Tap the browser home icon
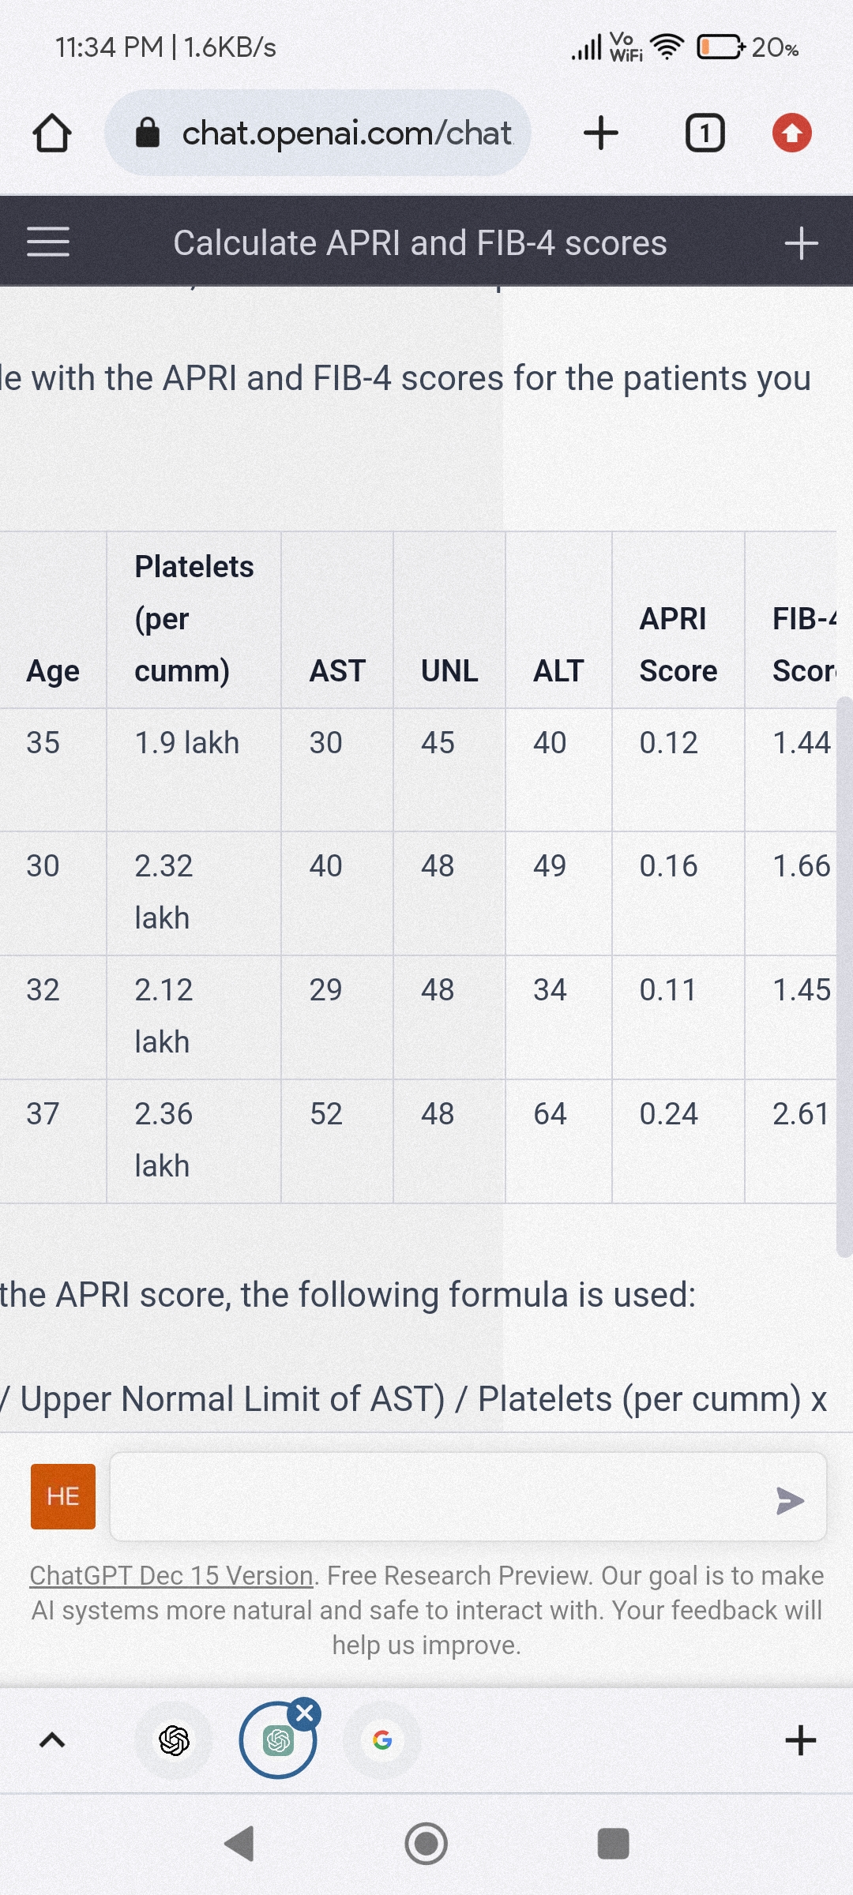853x1895 pixels. 52,133
